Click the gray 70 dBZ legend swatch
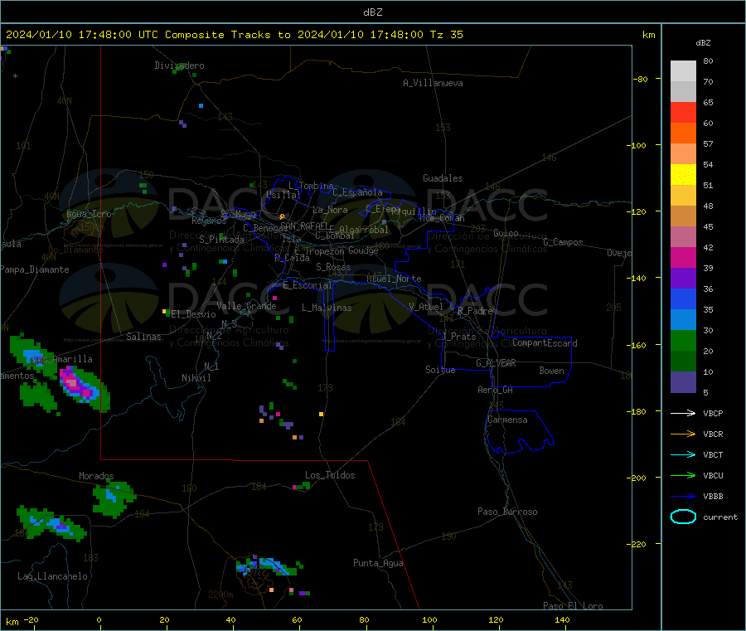Screen dimensions: 746x631 point(683,92)
